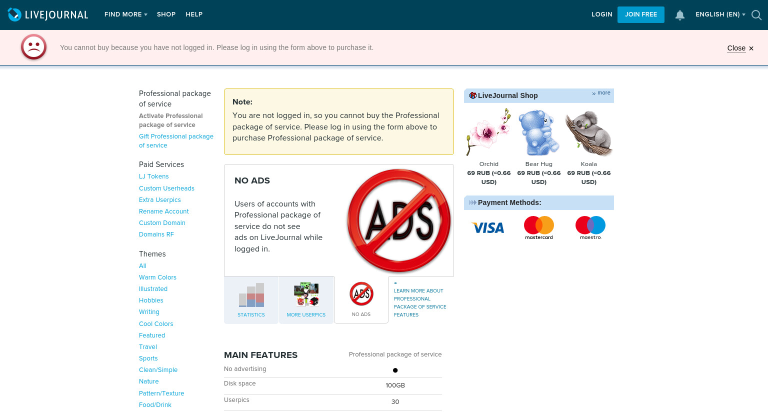The image size is (768, 412).
Task: Select the Cool Colors theme category
Action: [156, 324]
